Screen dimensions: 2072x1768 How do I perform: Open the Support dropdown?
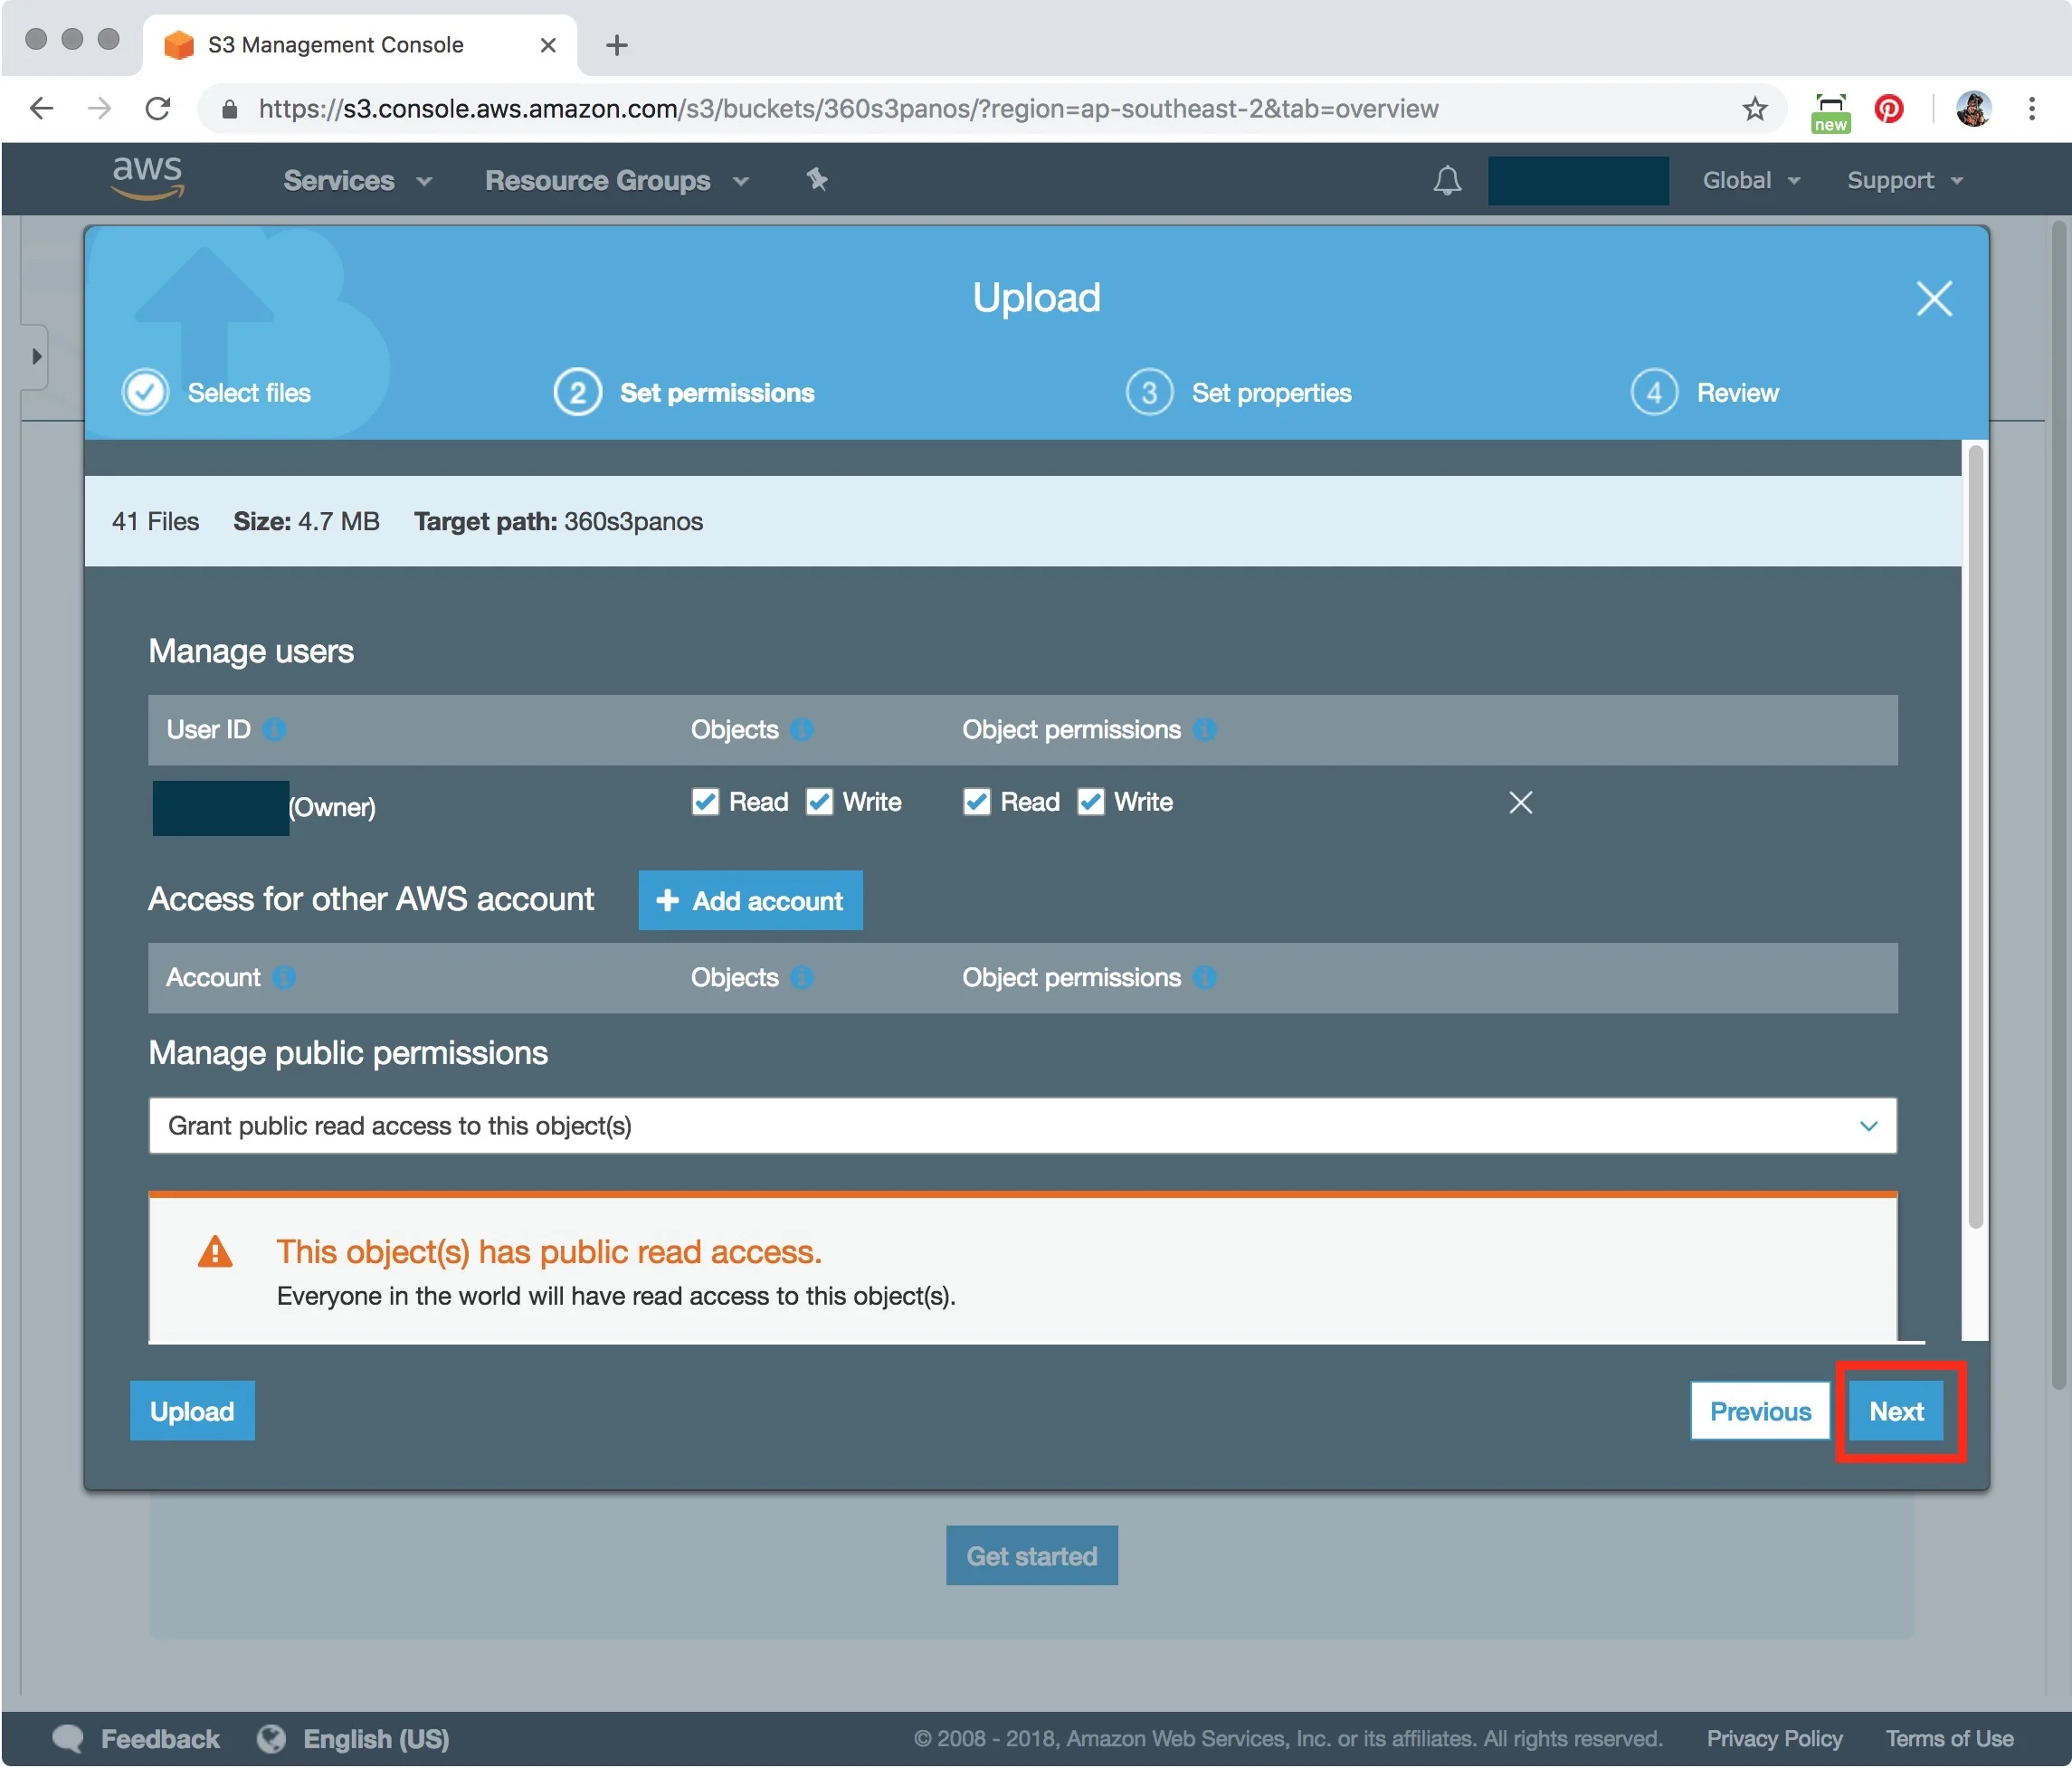pyautogui.click(x=1905, y=181)
